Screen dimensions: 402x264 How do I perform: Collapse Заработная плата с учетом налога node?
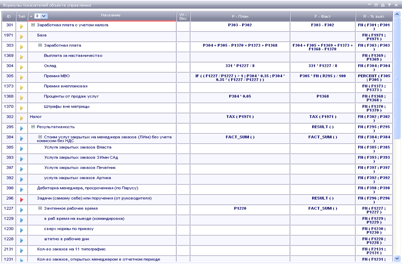tap(33, 25)
